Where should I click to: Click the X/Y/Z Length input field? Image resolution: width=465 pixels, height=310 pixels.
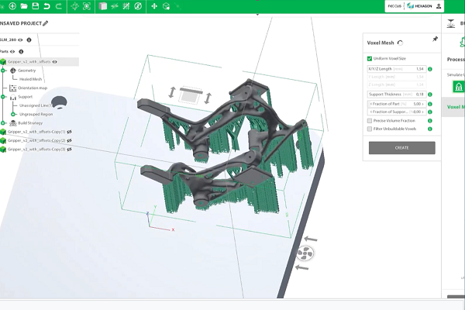397,69
